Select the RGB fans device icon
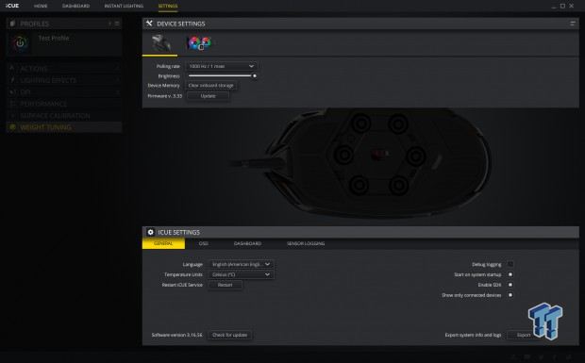Image resolution: width=585 pixels, height=363 pixels. coord(200,42)
